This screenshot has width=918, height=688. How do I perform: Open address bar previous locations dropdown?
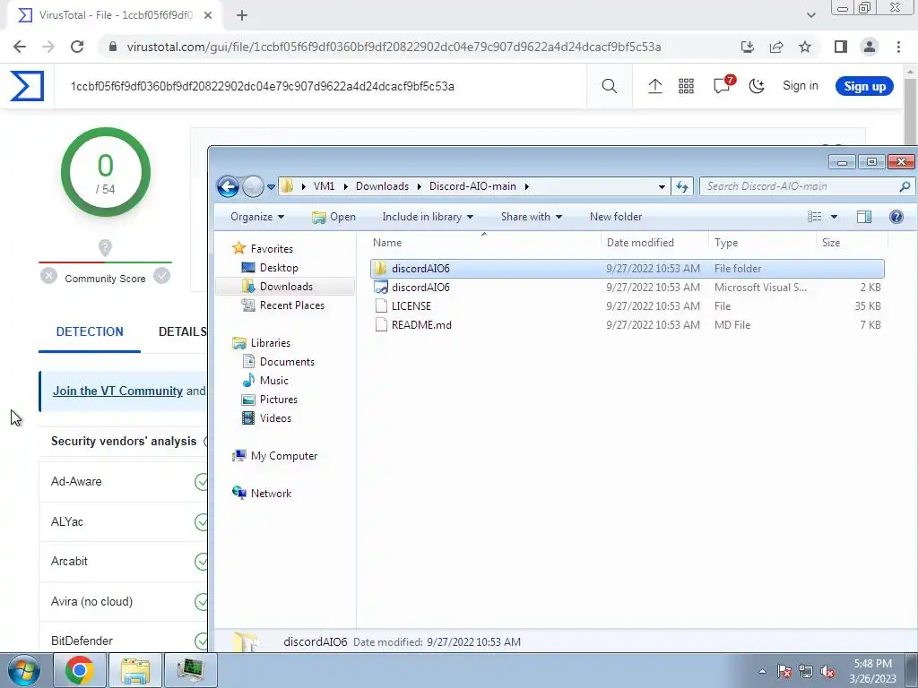click(662, 186)
